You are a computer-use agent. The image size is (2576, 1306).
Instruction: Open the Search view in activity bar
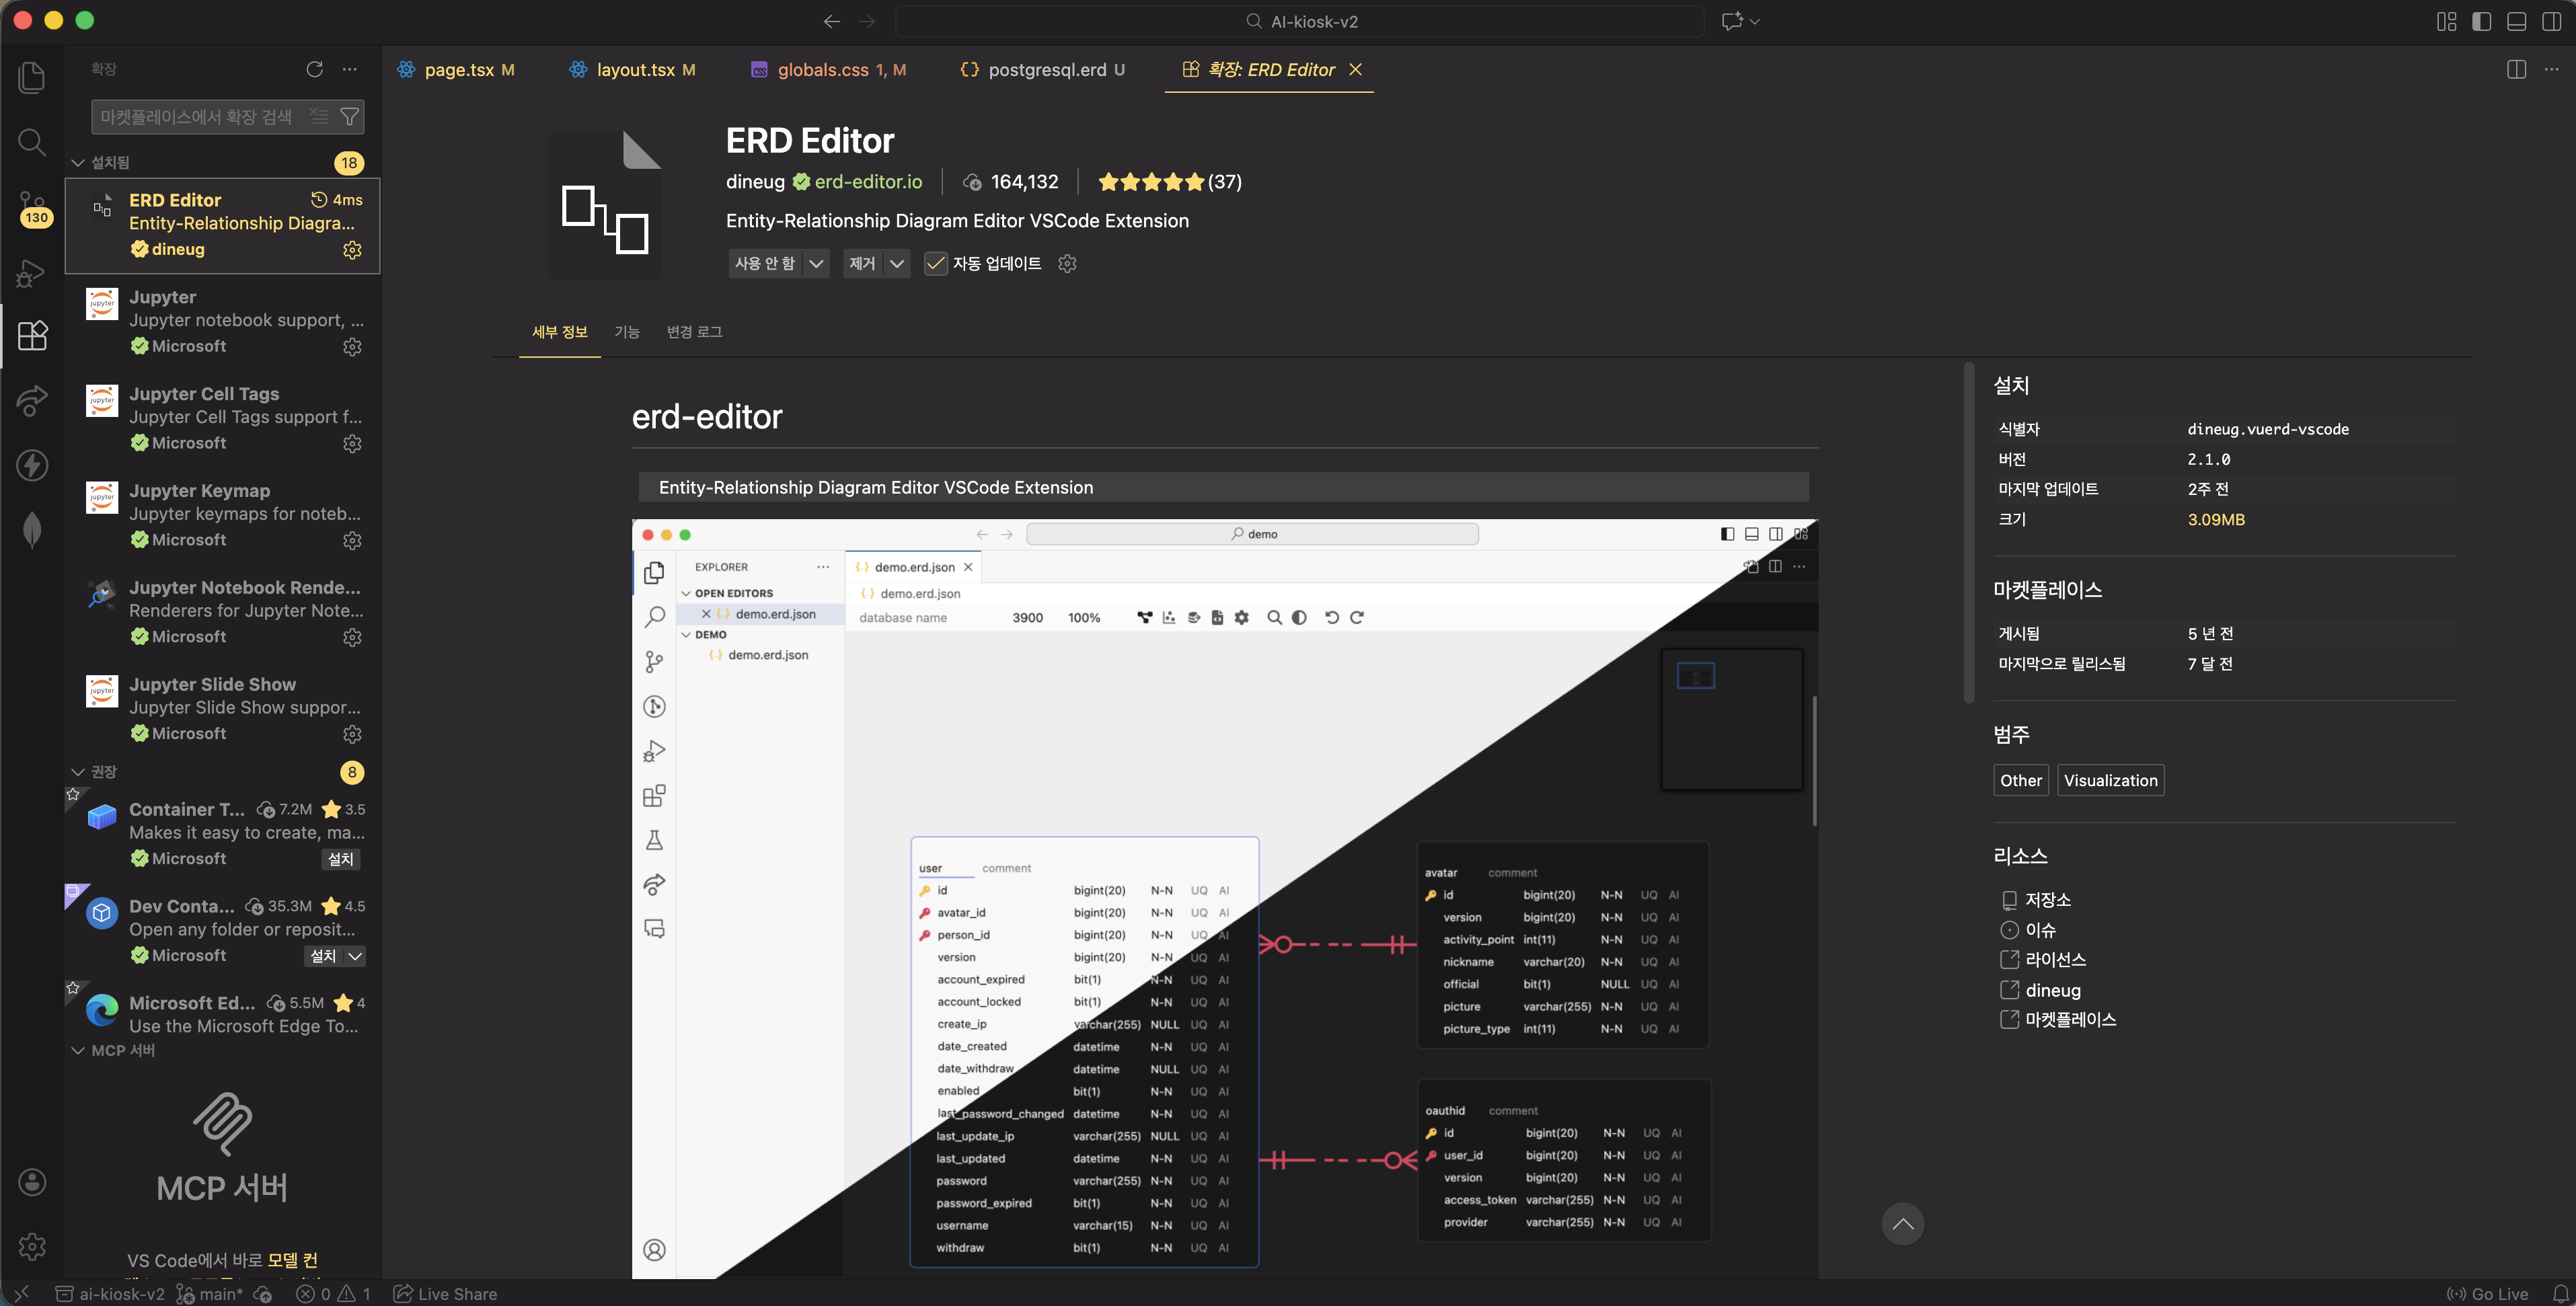click(32, 142)
